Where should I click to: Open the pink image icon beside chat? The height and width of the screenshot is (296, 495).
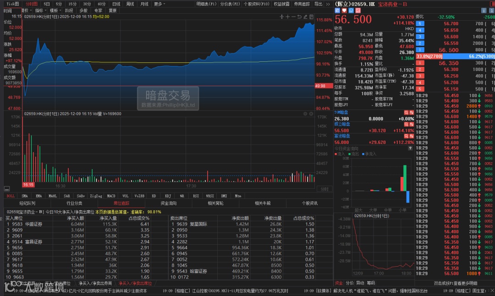click(358, 11)
